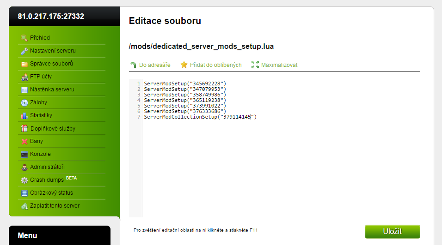Click the FTP účty icon

point(24,77)
